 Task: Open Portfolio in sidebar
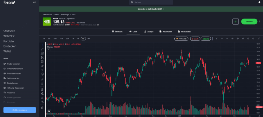coord(8,41)
